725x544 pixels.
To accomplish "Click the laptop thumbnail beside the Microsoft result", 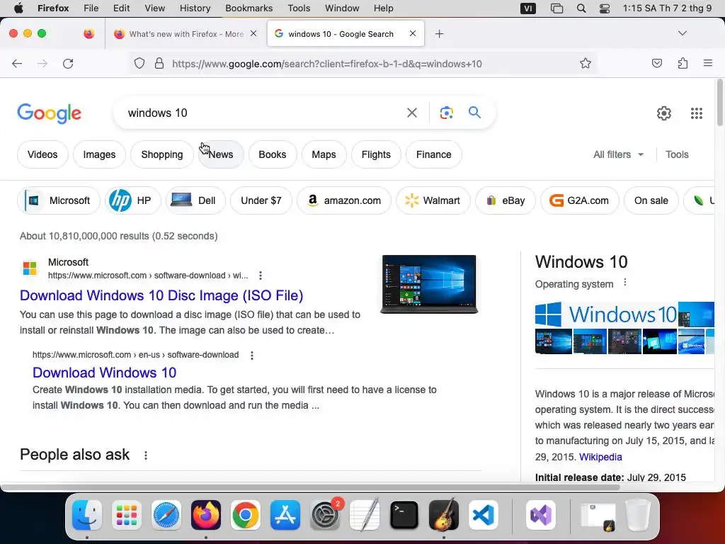I will pos(428,285).
